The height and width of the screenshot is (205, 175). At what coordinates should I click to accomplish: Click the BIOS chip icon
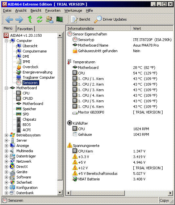19,125
